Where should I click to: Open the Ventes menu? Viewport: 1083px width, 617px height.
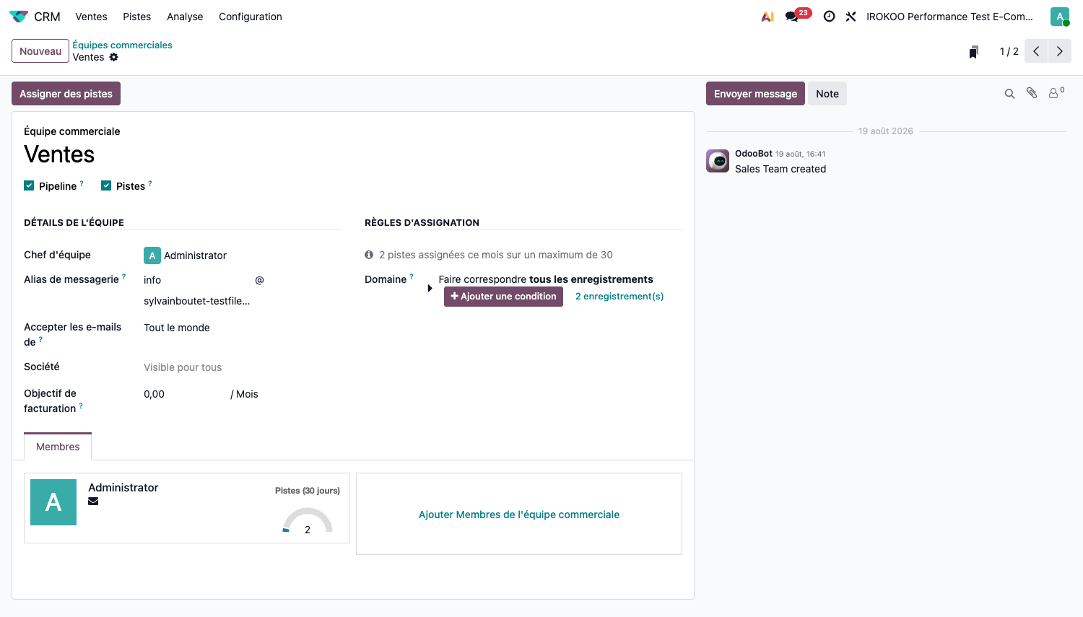(x=91, y=17)
